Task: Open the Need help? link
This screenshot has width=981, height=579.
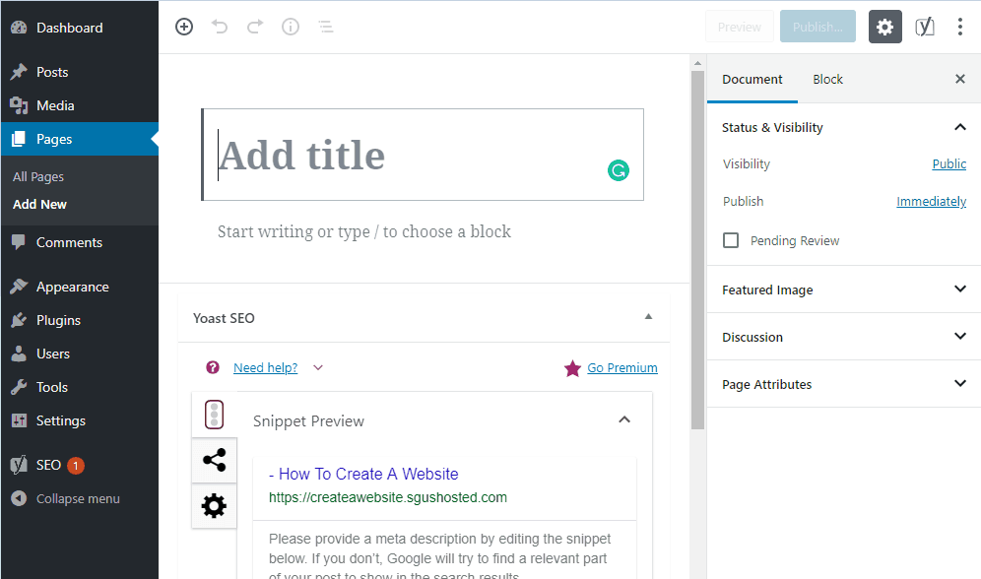Action: [x=265, y=367]
